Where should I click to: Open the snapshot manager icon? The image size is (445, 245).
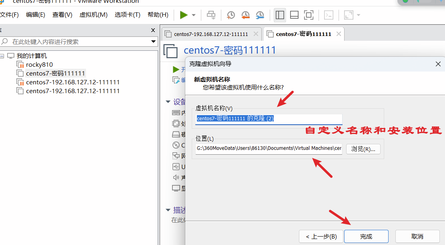point(260,15)
